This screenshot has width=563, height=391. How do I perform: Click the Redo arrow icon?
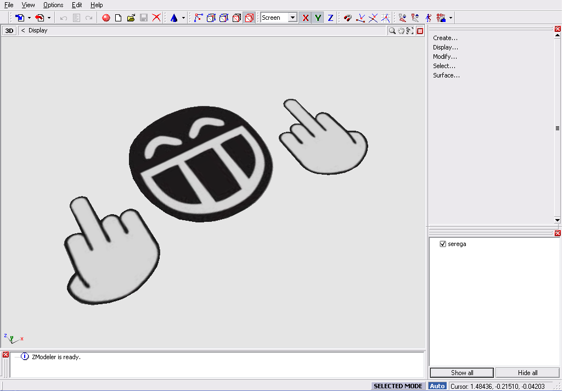point(89,18)
